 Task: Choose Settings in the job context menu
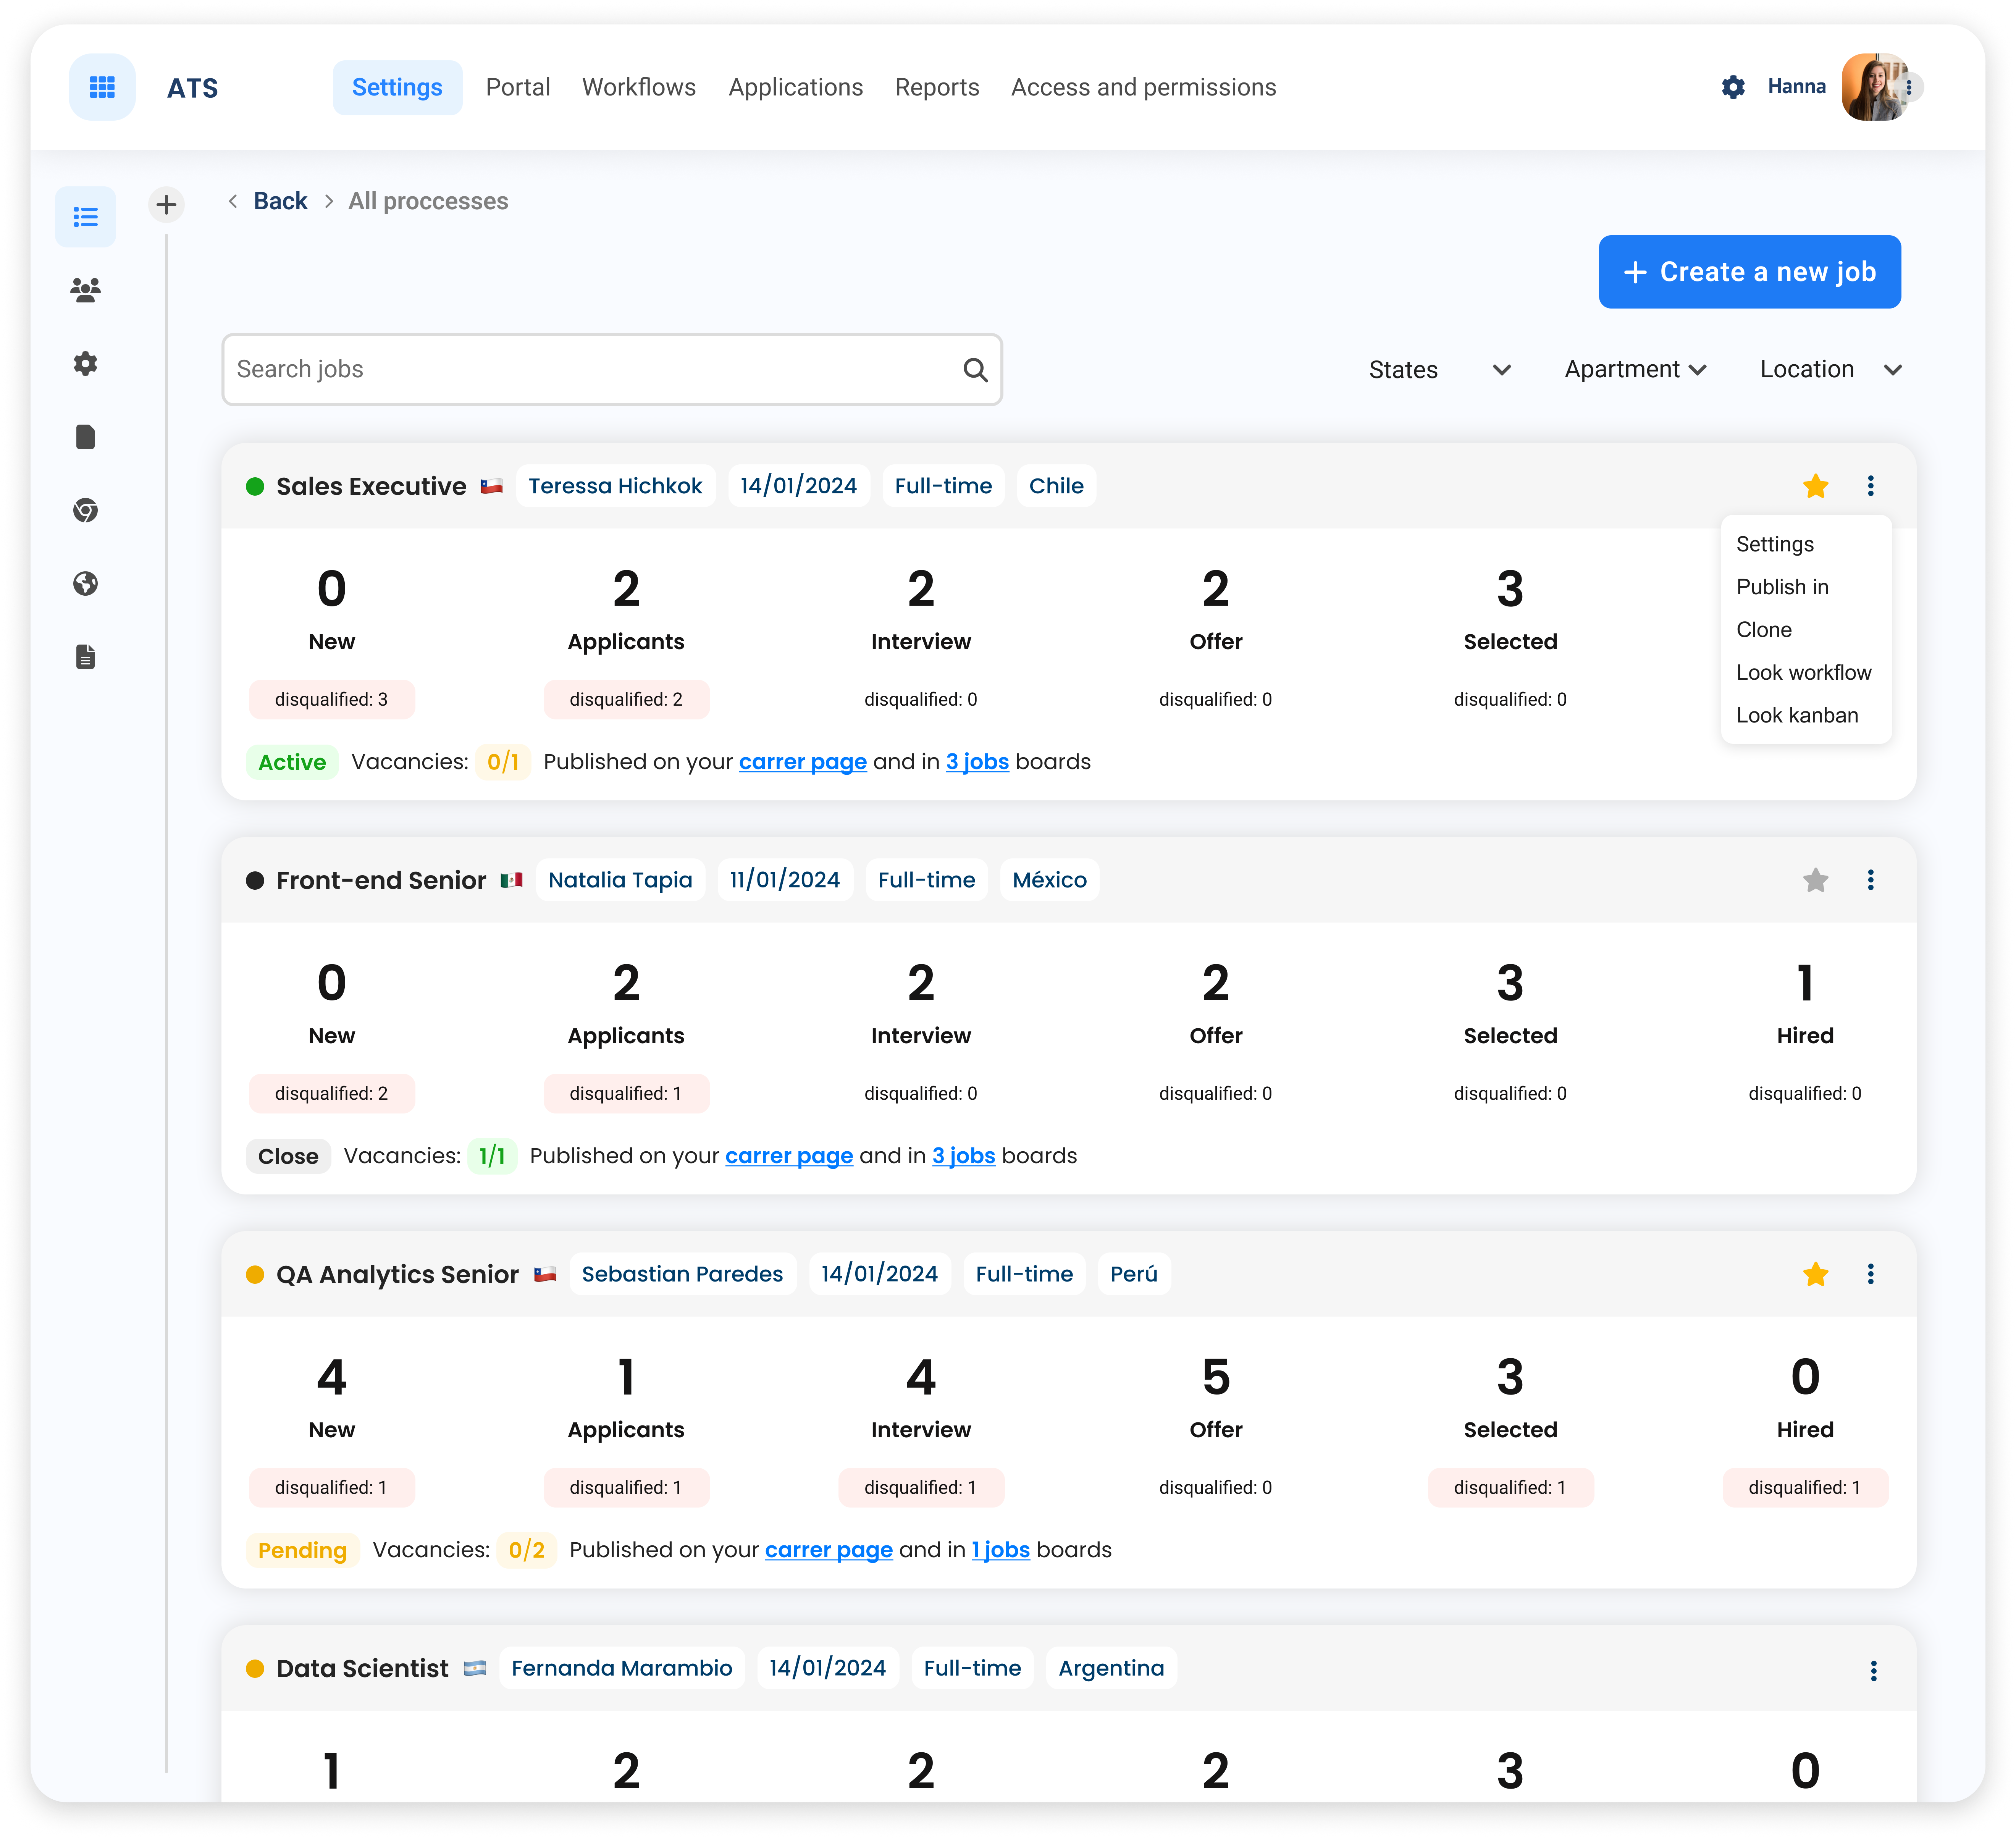tap(1775, 544)
